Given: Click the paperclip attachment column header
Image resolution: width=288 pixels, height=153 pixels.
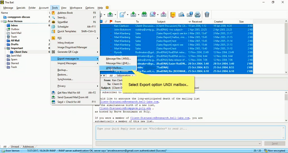Looking at the screenshot, I should (106, 21).
